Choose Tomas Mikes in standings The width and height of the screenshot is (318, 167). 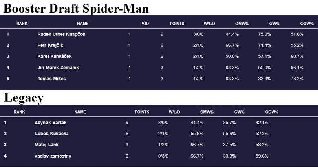point(51,79)
